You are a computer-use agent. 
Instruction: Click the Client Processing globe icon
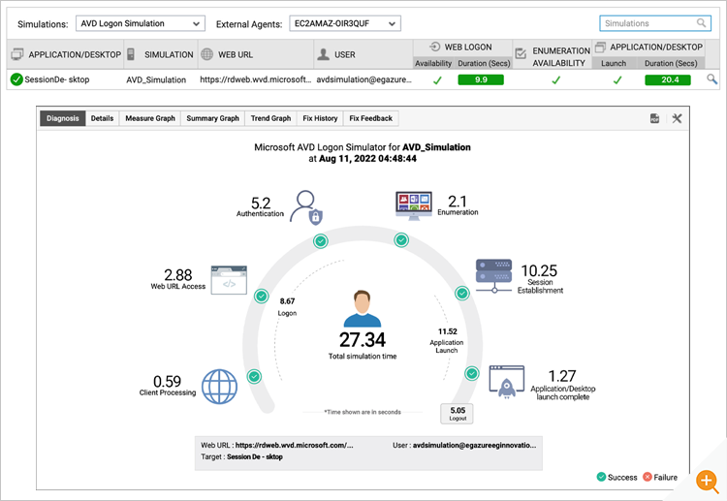[x=219, y=387]
